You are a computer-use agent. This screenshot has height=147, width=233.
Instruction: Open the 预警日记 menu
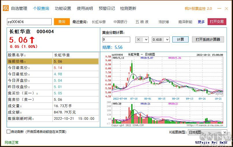[x=107, y=8]
